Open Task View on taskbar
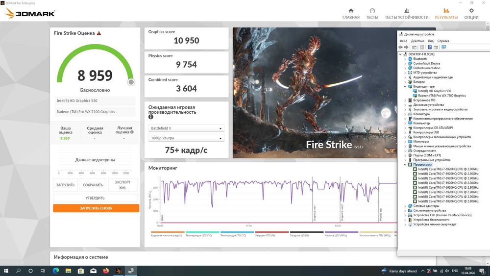This screenshot has height=276, width=490. pyautogui.click(x=43, y=271)
